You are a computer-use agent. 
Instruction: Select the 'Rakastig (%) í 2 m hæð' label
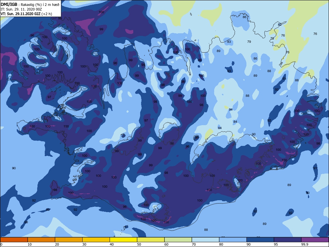40,5
